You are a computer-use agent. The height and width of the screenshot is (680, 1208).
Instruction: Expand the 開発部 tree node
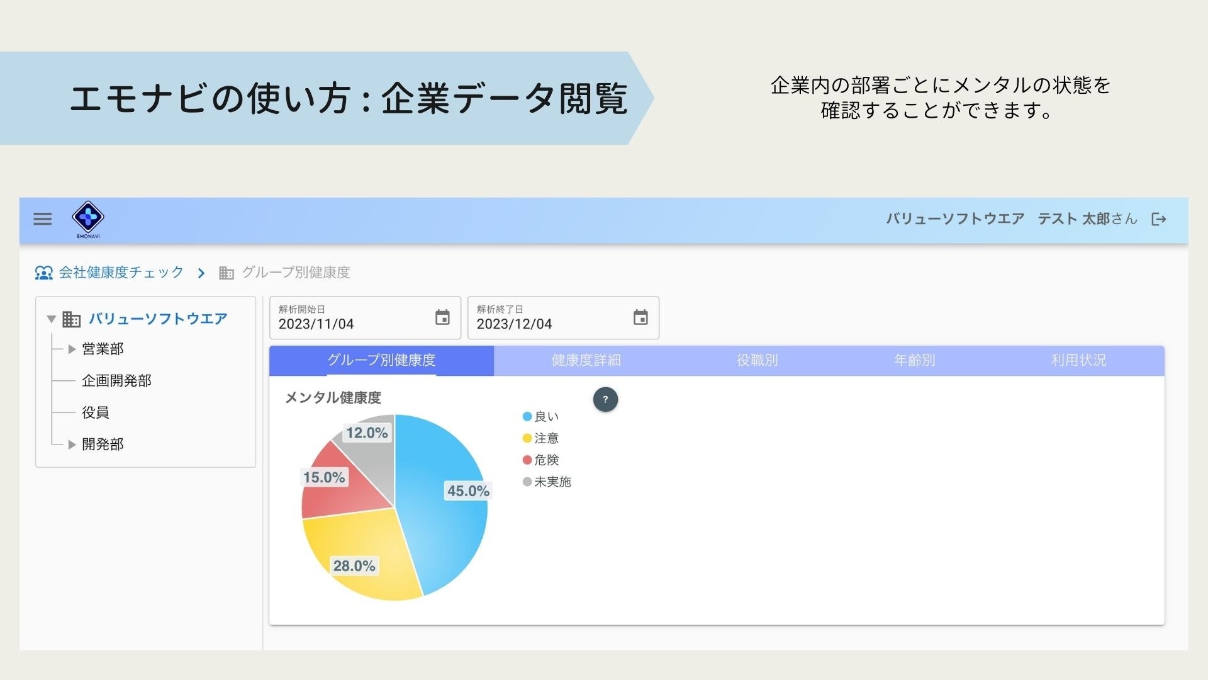click(x=72, y=445)
